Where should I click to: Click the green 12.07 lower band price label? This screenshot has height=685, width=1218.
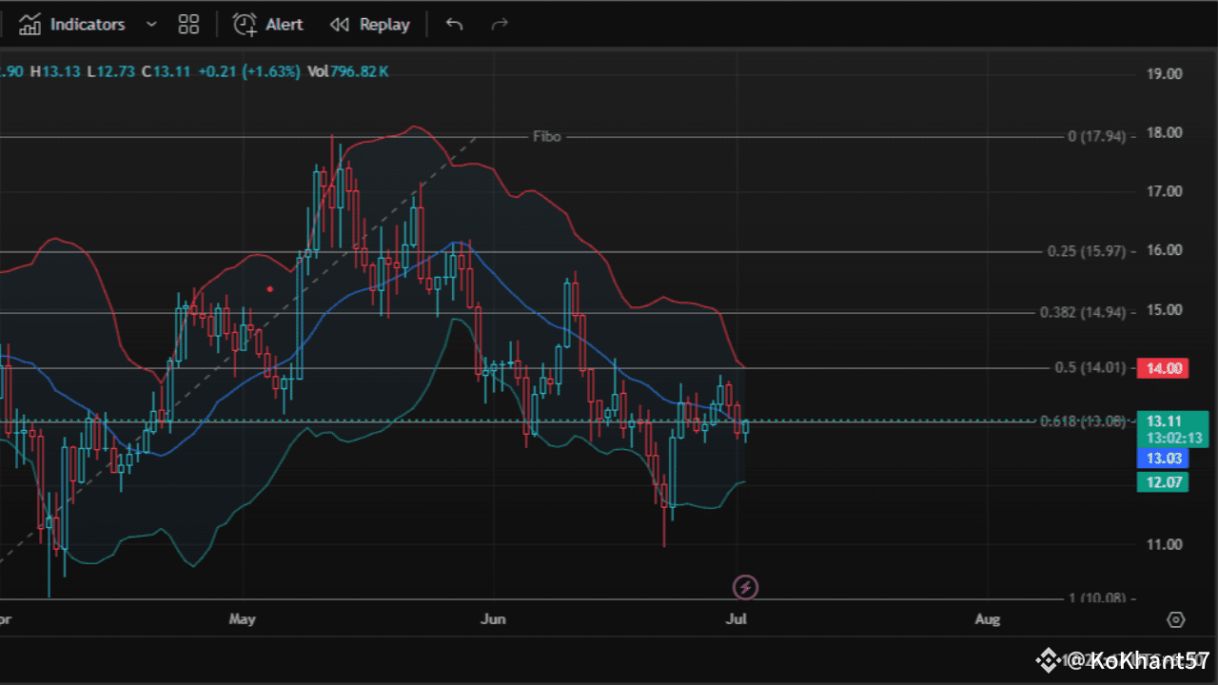point(1163,482)
